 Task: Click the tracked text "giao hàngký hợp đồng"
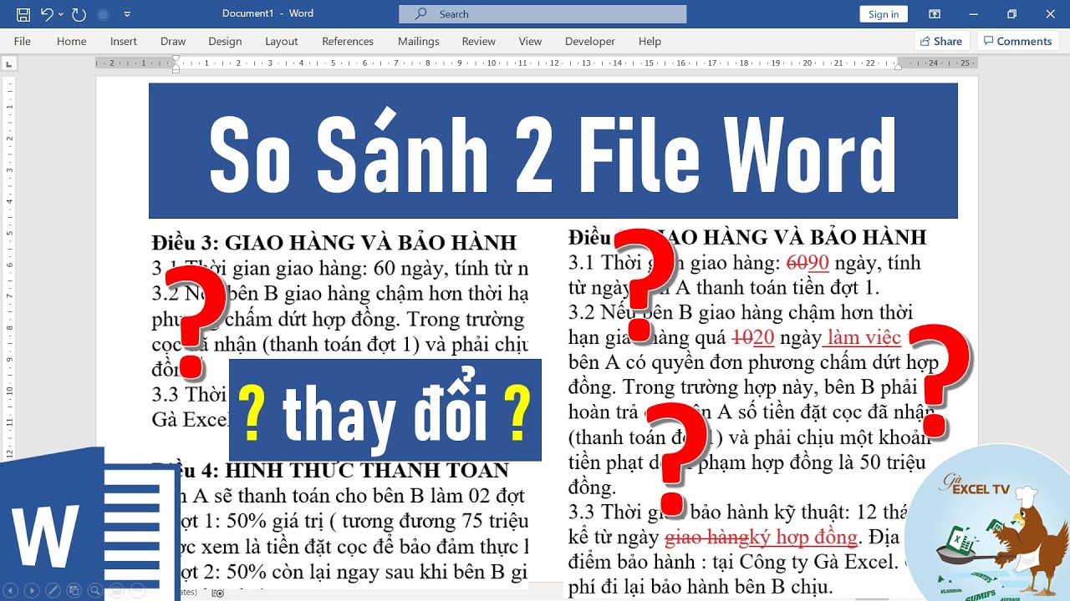coord(761,537)
